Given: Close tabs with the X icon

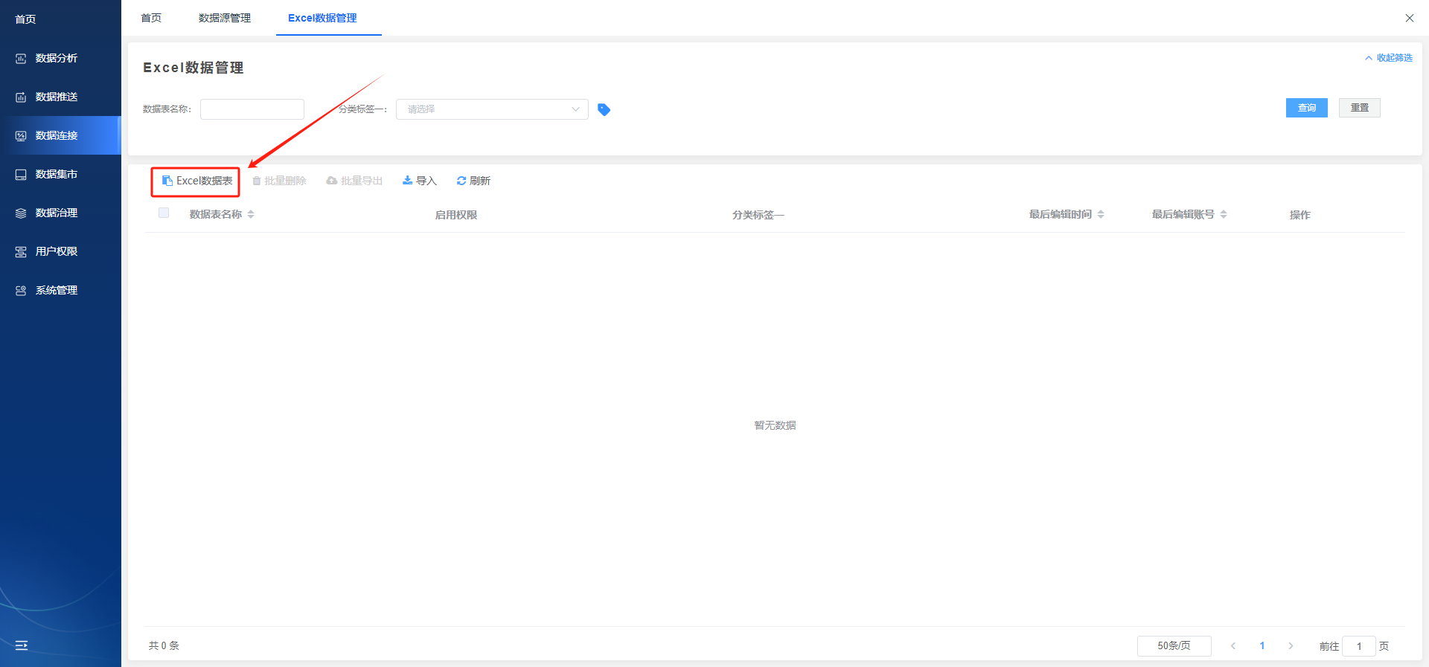Looking at the screenshot, I should tap(1409, 18).
